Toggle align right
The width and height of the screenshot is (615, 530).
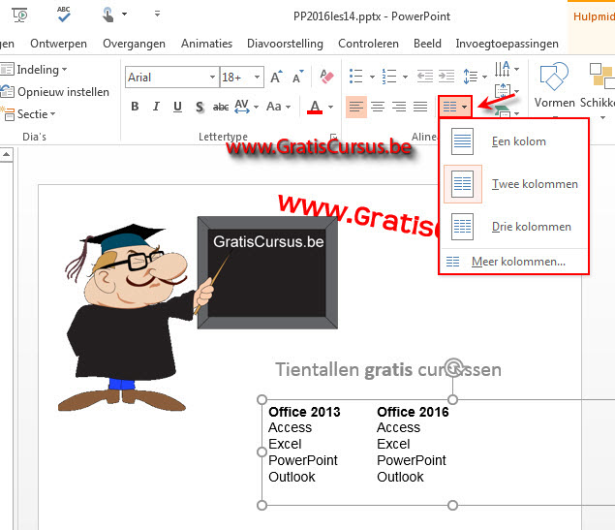coord(399,107)
